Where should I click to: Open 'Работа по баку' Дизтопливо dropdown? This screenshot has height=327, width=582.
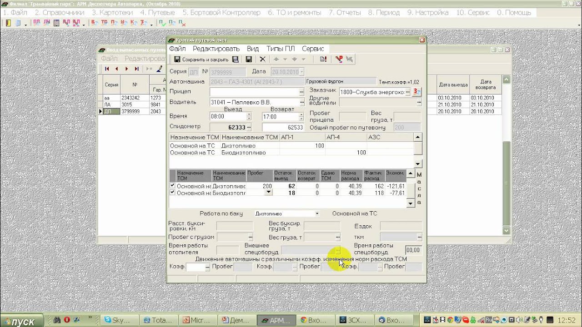tap(317, 213)
